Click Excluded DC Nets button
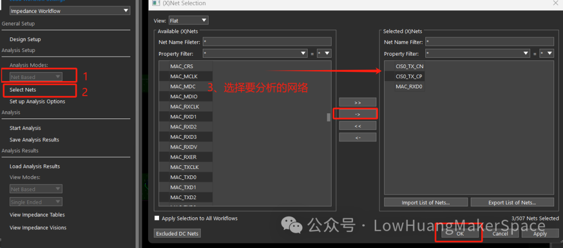 [x=178, y=233]
